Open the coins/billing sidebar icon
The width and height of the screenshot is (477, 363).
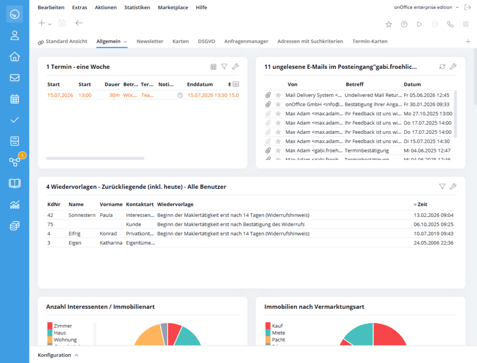(x=14, y=225)
